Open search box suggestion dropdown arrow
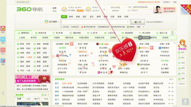The image size is (191, 107). [x=128, y=22]
